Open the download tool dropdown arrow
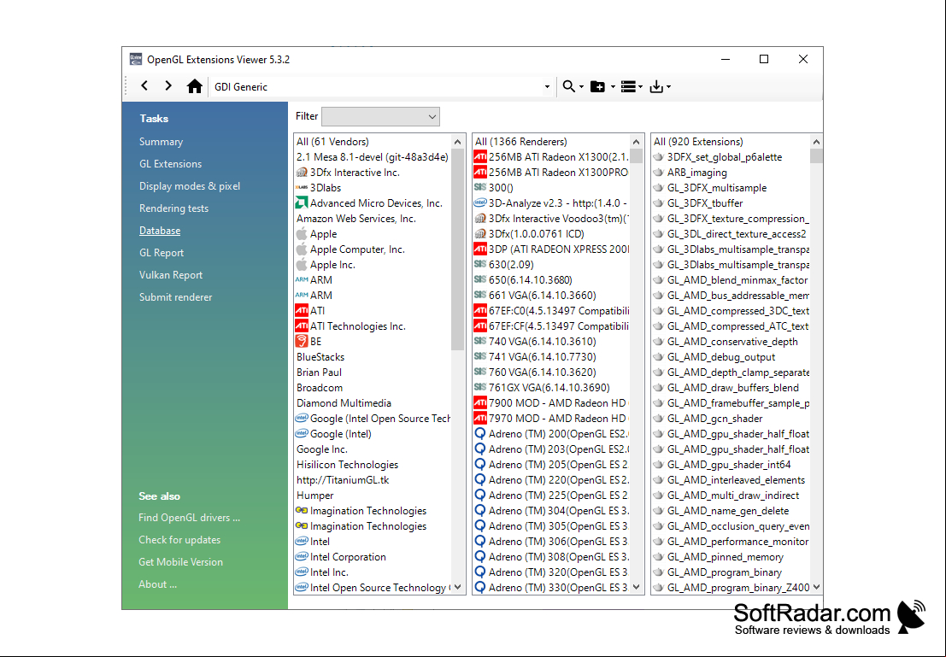 coord(668,87)
